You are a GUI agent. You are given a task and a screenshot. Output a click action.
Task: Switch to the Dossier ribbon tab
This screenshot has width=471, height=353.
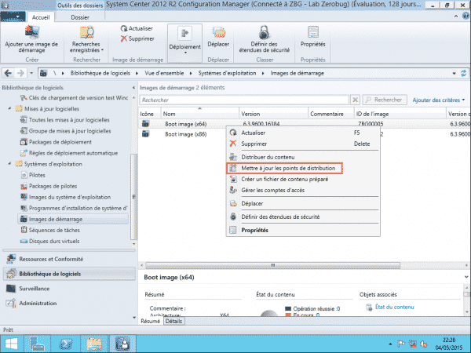[80, 17]
